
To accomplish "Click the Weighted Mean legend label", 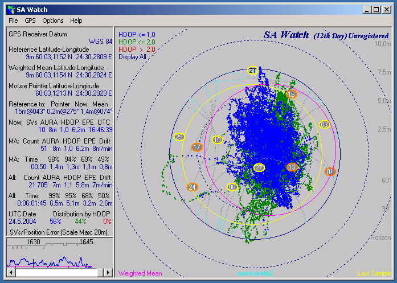I will [140, 273].
